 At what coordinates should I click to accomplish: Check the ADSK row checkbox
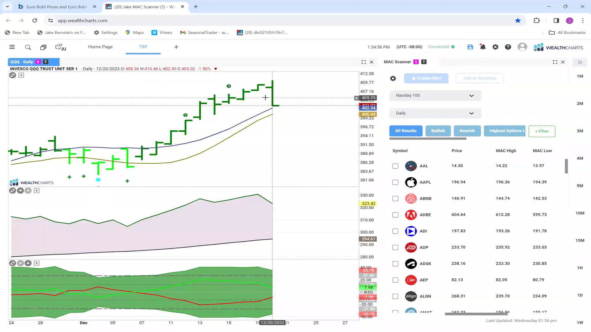click(x=396, y=264)
